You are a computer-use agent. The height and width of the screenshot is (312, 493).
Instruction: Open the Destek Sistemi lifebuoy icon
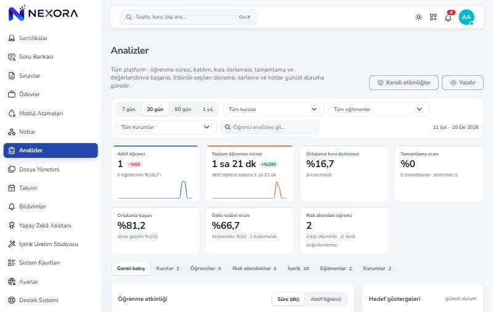12,300
